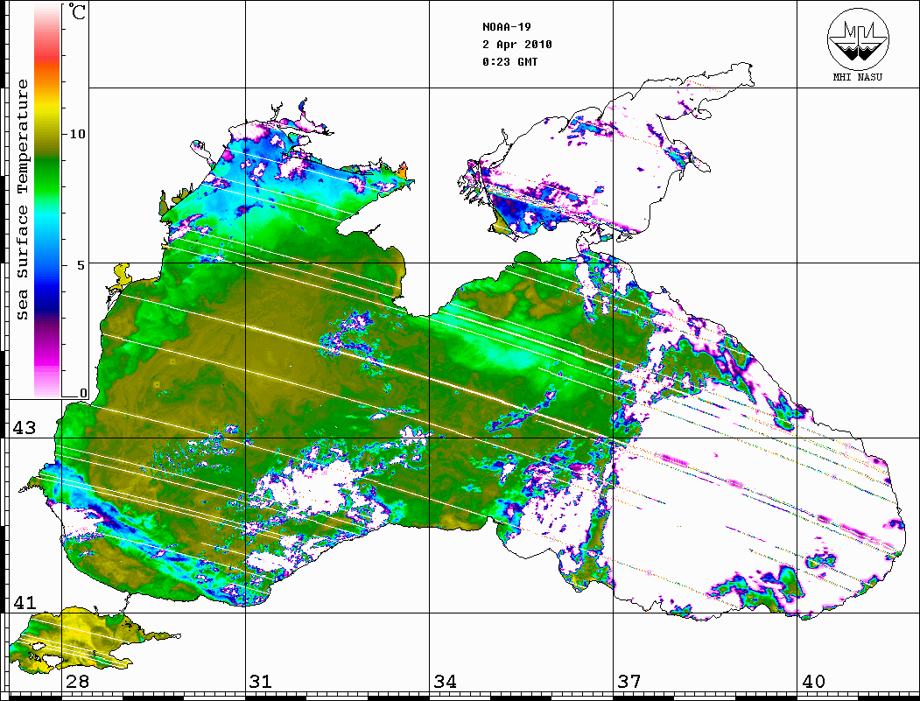The height and width of the screenshot is (701, 920).
Task: Click the Sea Surface Temperature vertical label
Action: pos(22,200)
